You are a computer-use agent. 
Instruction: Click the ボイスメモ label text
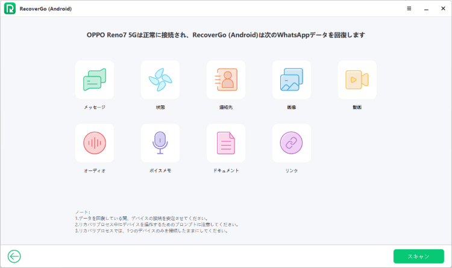[160, 170]
